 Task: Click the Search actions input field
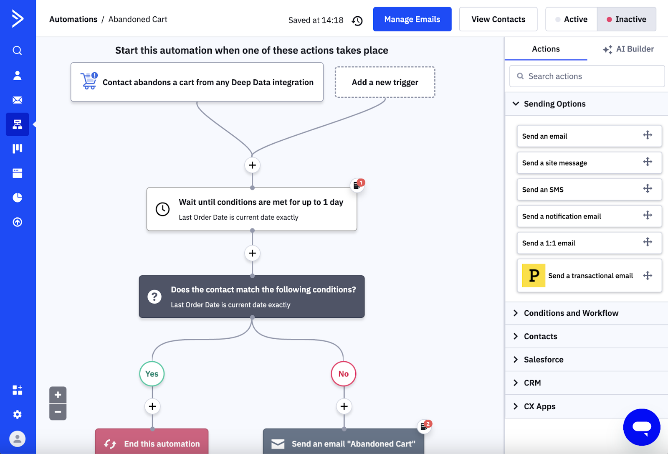click(x=586, y=76)
